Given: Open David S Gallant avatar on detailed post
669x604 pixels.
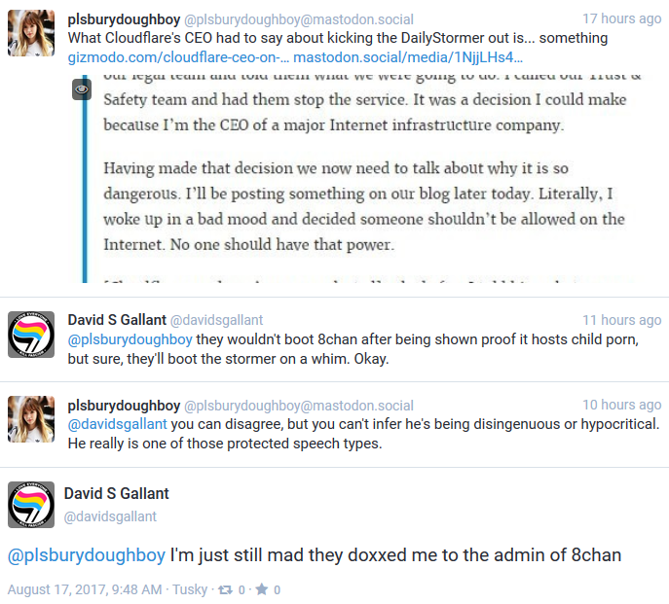Looking at the screenshot, I should tap(31, 505).
